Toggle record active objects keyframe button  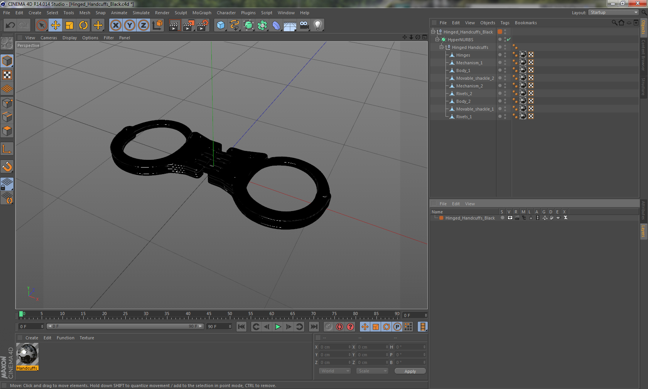tap(329, 327)
